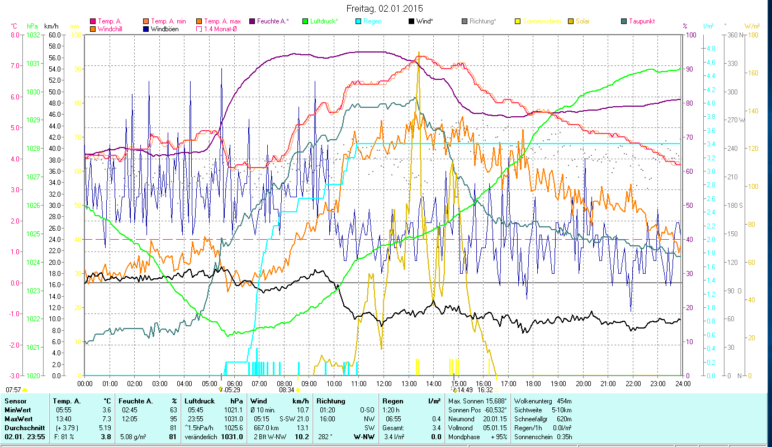Click the Regen cyan legend swatch

358,21
